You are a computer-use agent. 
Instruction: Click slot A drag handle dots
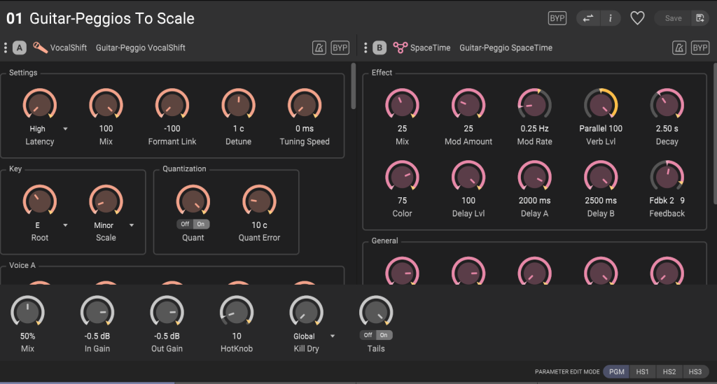[x=6, y=48]
